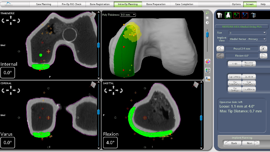Increase Flexion angle with right arrow
The width and height of the screenshot is (270, 152).
pos(263,55)
